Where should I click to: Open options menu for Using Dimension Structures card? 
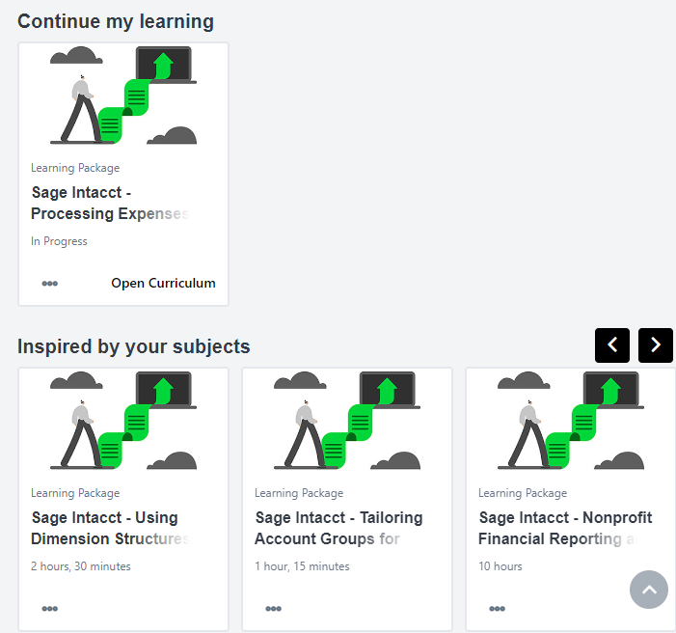[49, 608]
